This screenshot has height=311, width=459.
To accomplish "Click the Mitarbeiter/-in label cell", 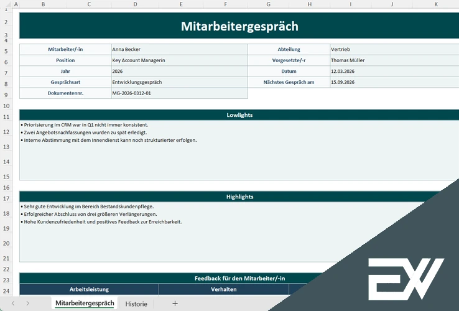I will point(65,49).
